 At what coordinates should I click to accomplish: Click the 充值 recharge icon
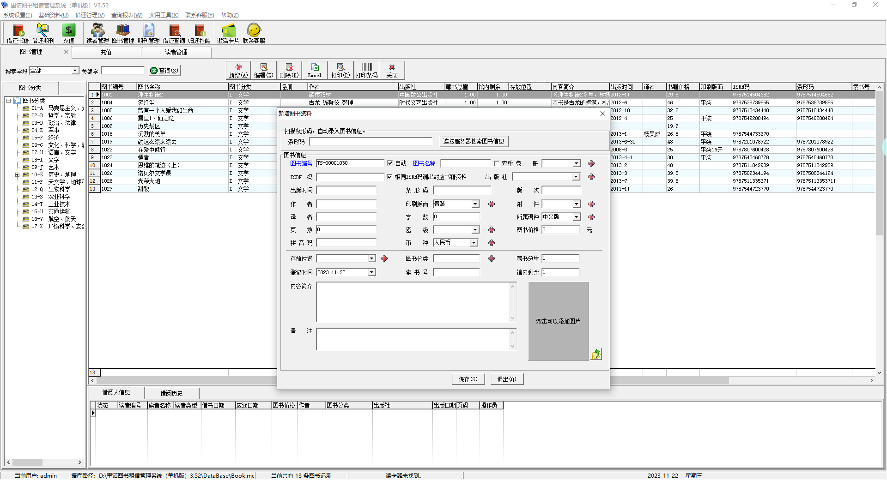tap(68, 33)
